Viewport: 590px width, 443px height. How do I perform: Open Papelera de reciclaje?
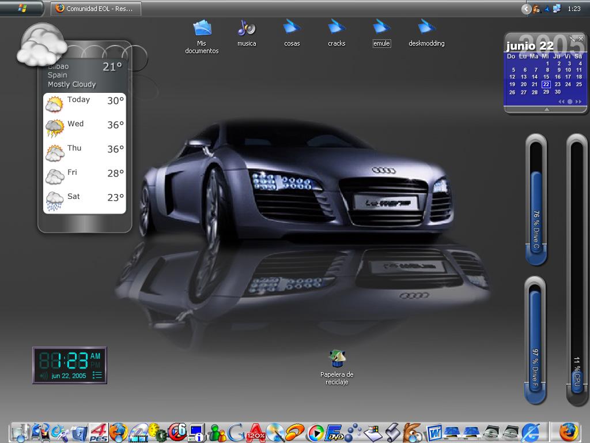337,359
